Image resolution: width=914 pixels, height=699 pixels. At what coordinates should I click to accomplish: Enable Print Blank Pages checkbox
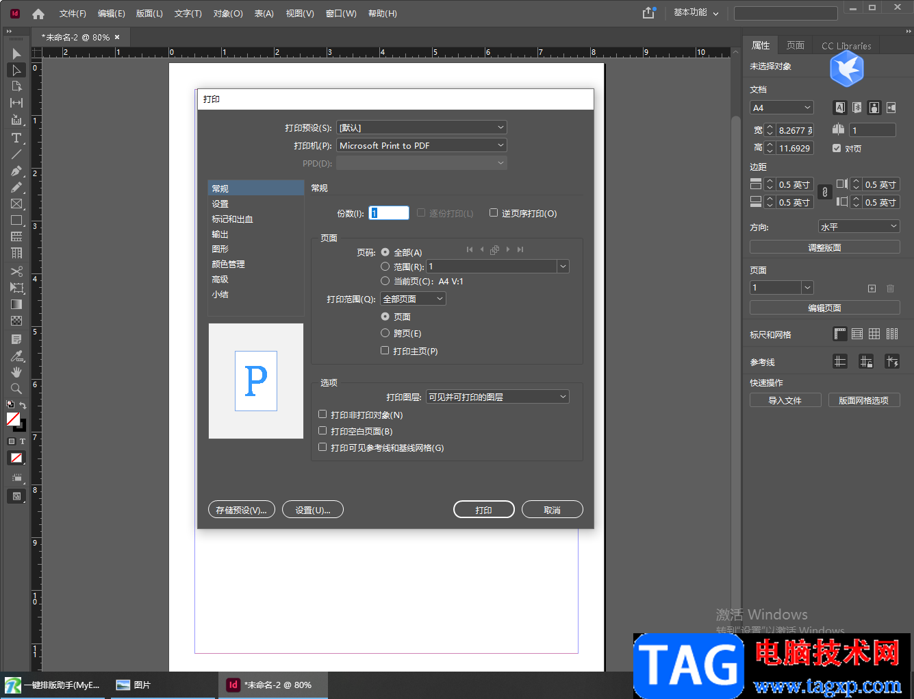point(322,431)
